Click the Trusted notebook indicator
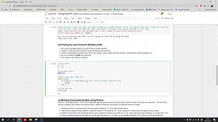This screenshot has height=122, width=218. coord(157,18)
